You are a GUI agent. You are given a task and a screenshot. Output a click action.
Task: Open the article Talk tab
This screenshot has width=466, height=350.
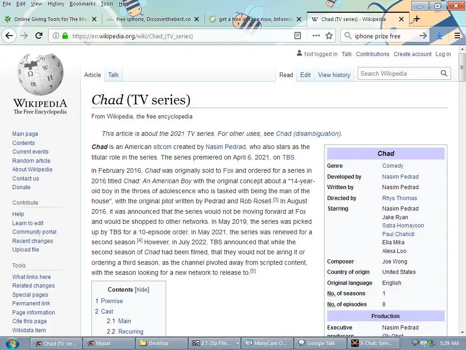tap(113, 75)
